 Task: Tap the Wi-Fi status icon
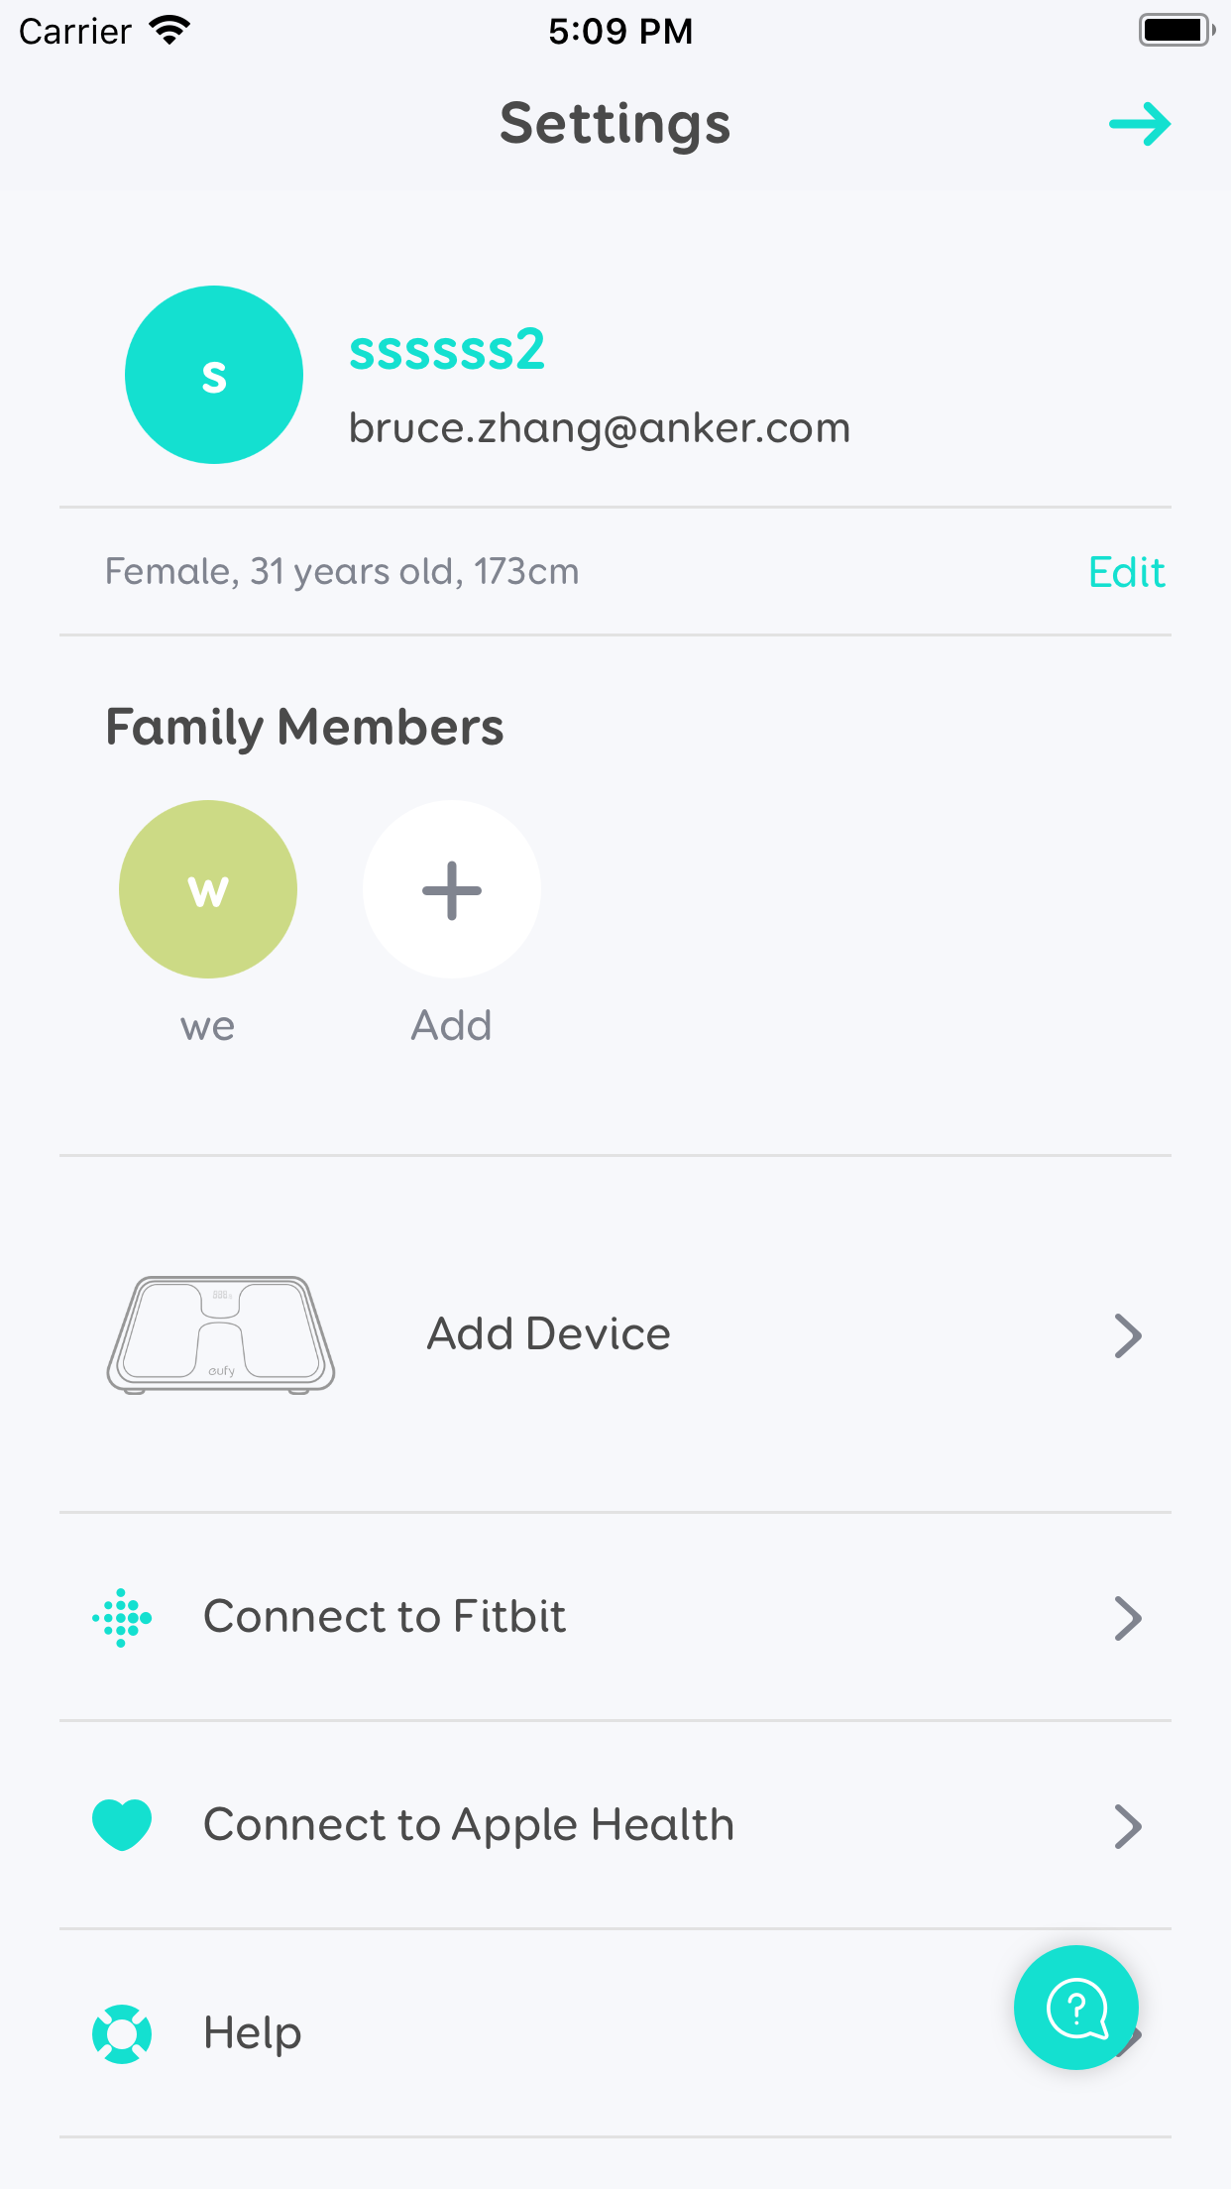pos(169,31)
